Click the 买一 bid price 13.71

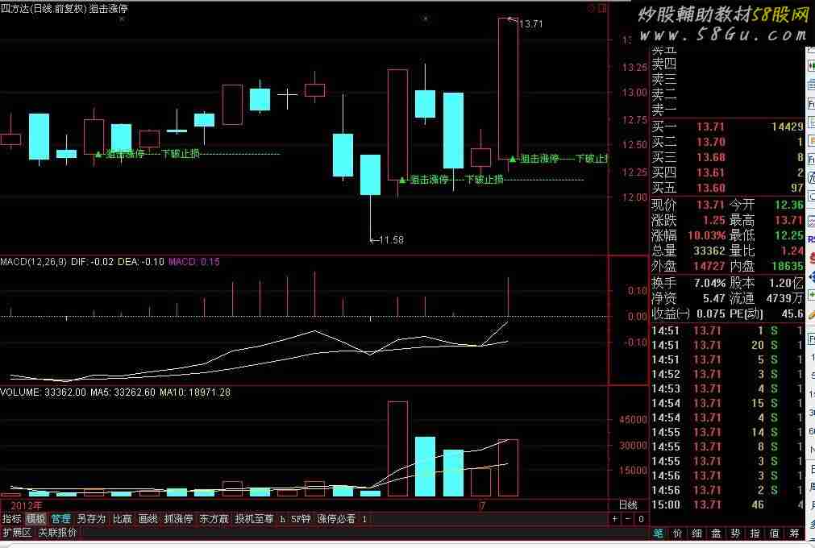[x=710, y=127]
